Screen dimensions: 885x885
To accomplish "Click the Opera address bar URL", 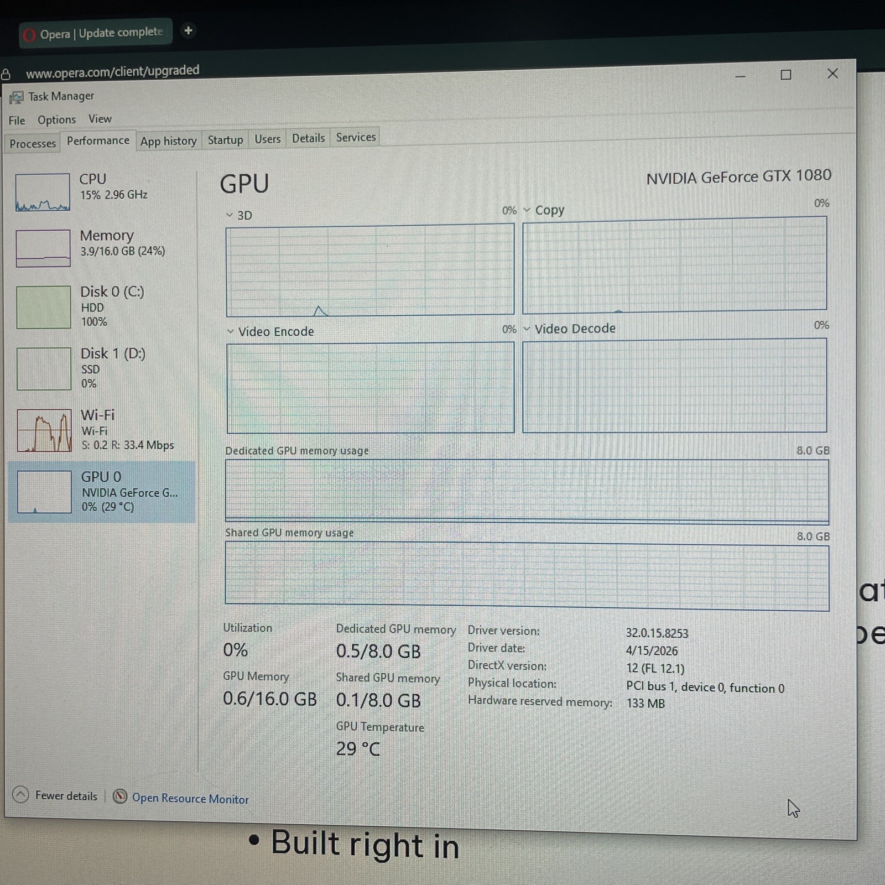I will tap(112, 71).
